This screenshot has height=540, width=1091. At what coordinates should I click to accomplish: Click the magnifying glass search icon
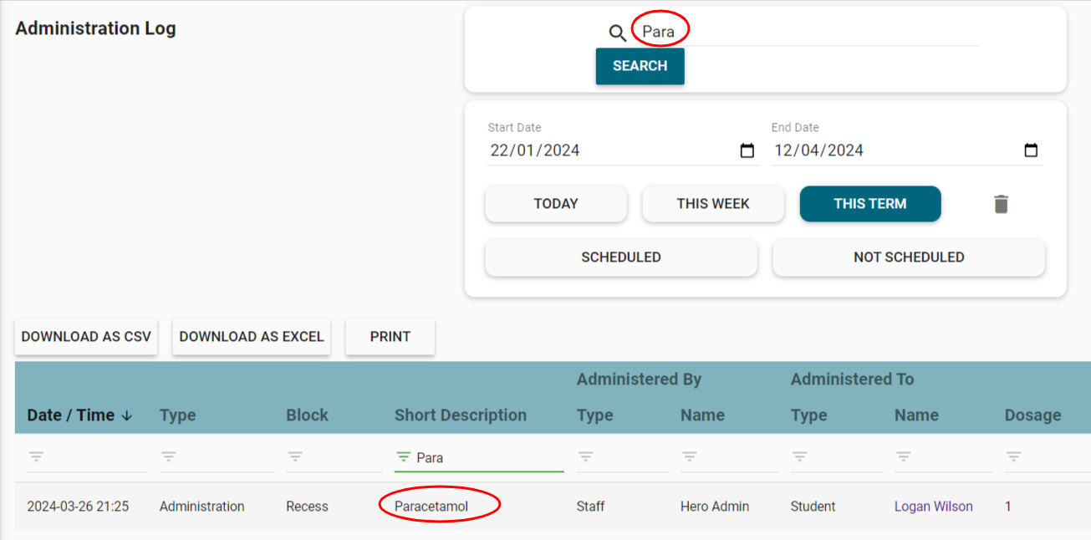617,33
